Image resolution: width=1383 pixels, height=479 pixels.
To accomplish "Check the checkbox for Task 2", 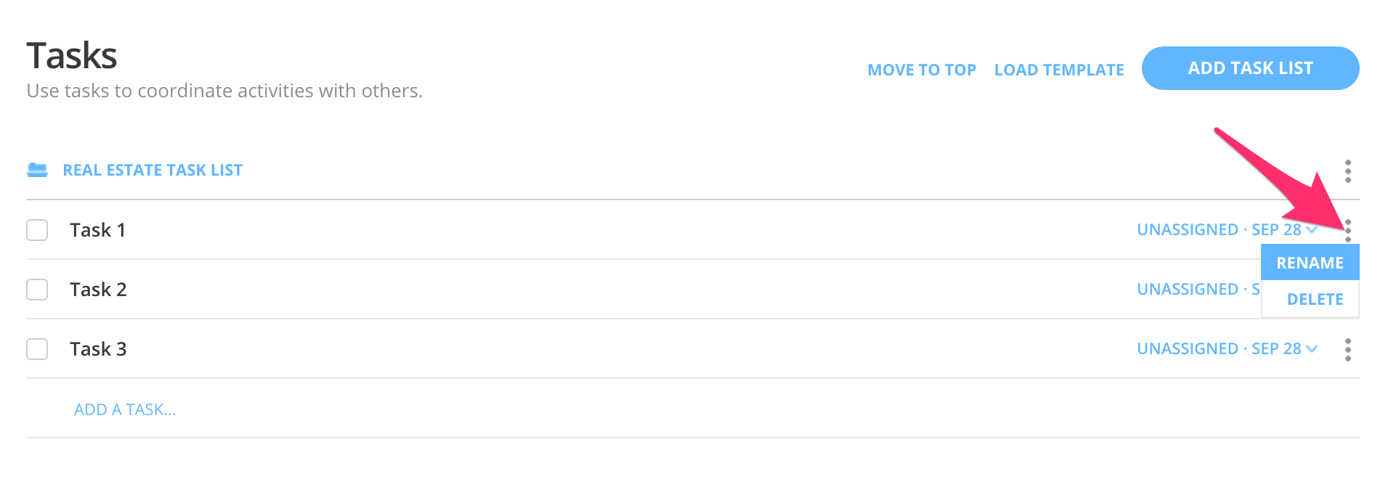I will point(37,289).
